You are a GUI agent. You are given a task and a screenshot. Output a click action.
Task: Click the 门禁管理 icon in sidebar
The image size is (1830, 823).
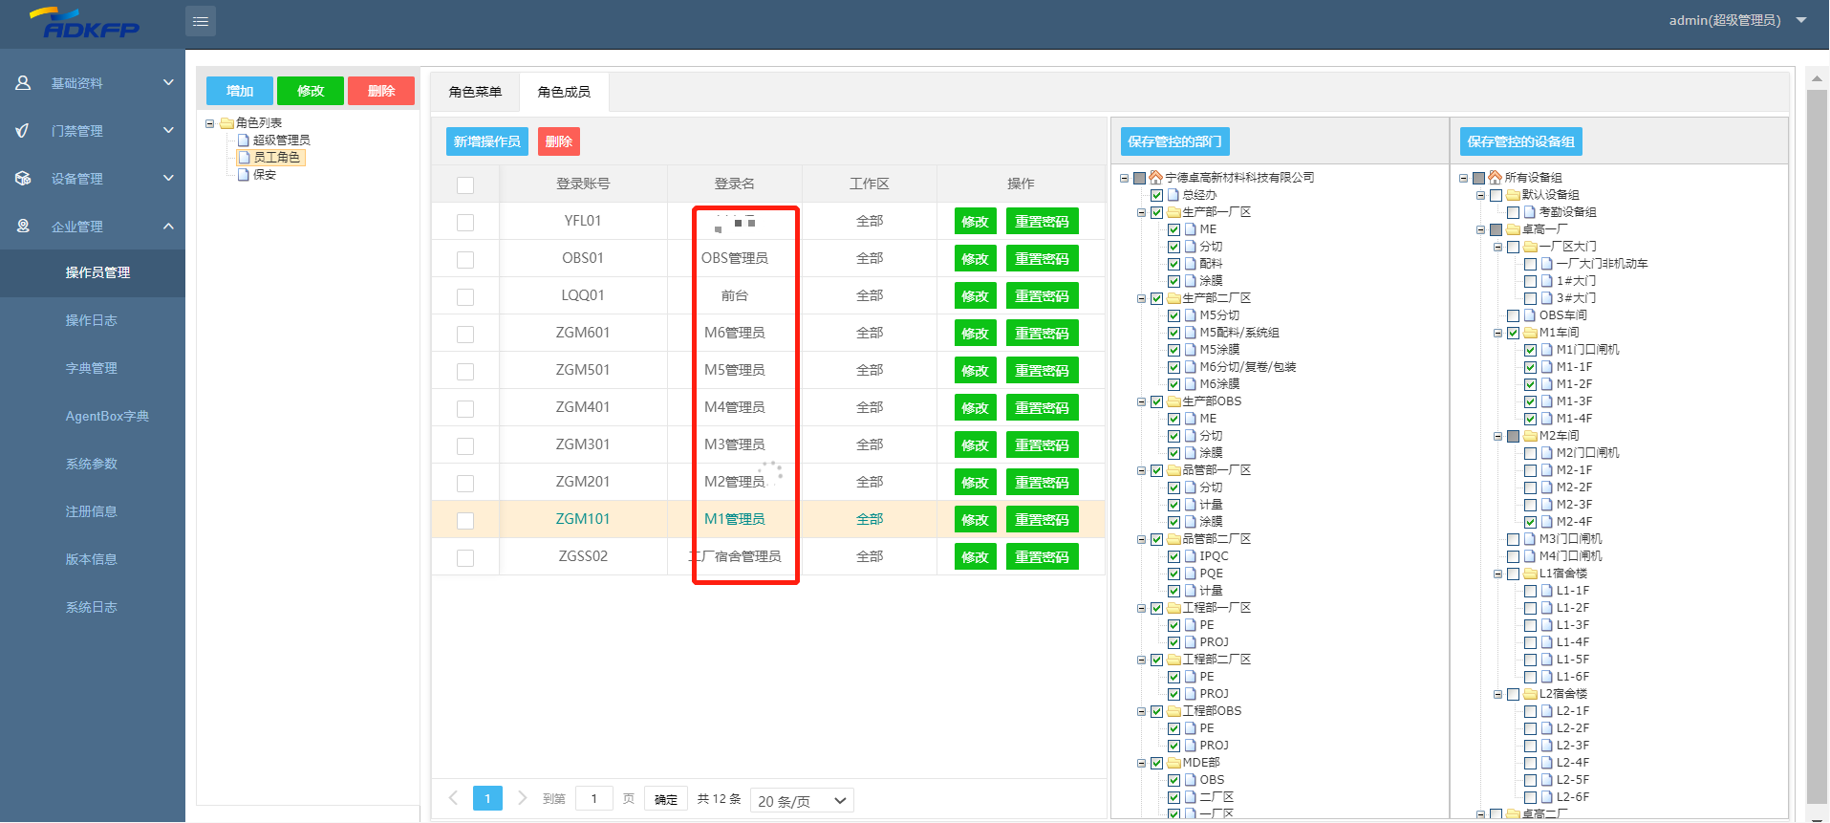point(23,131)
